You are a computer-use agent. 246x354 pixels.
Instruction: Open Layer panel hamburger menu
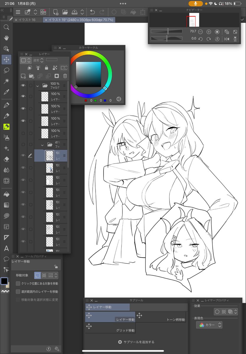coord(21,54)
